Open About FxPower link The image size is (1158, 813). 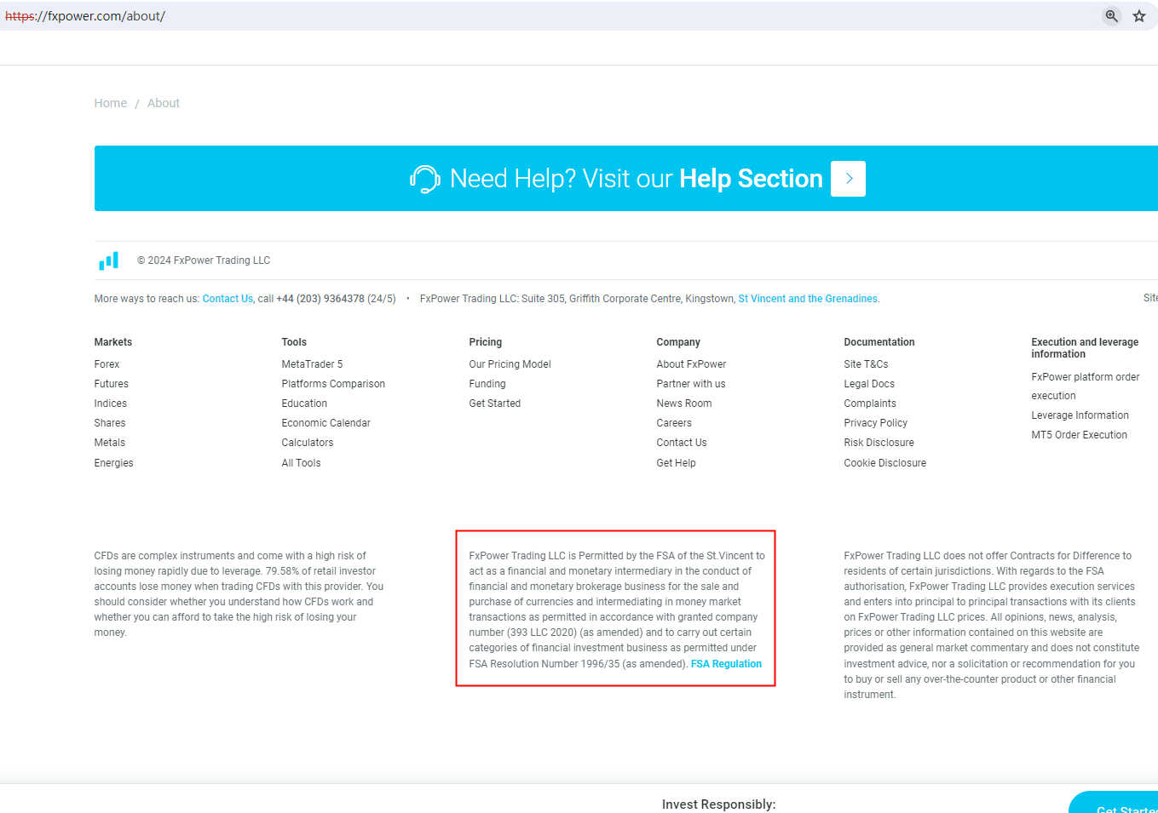[692, 364]
